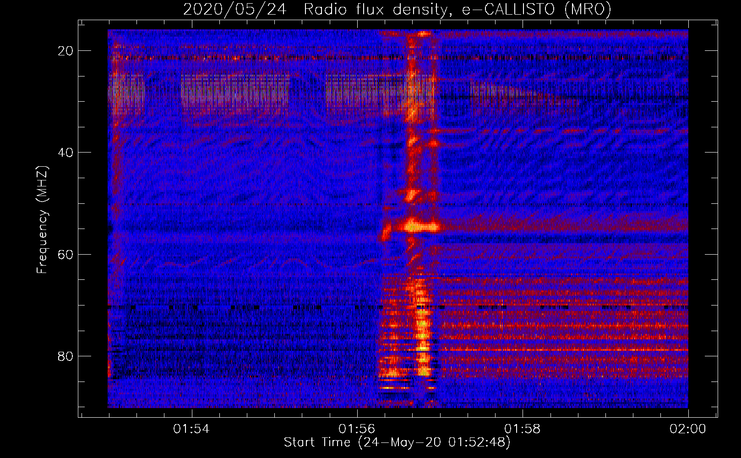Click the 'Start Time (24-May-20 01:52:48)' label
The height and width of the screenshot is (458, 741).
(x=397, y=442)
